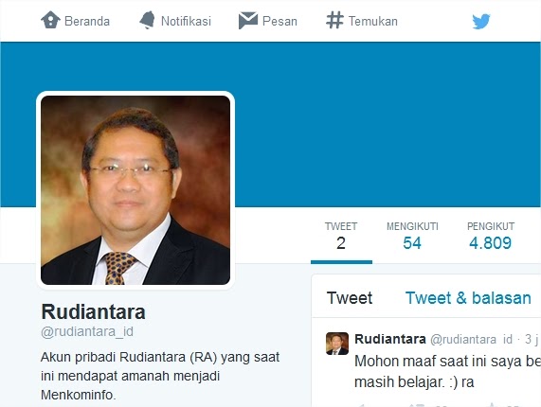Viewport: 541px width, 407px height.
Task: Select the Temukan hashtag icon
Action: (x=334, y=20)
